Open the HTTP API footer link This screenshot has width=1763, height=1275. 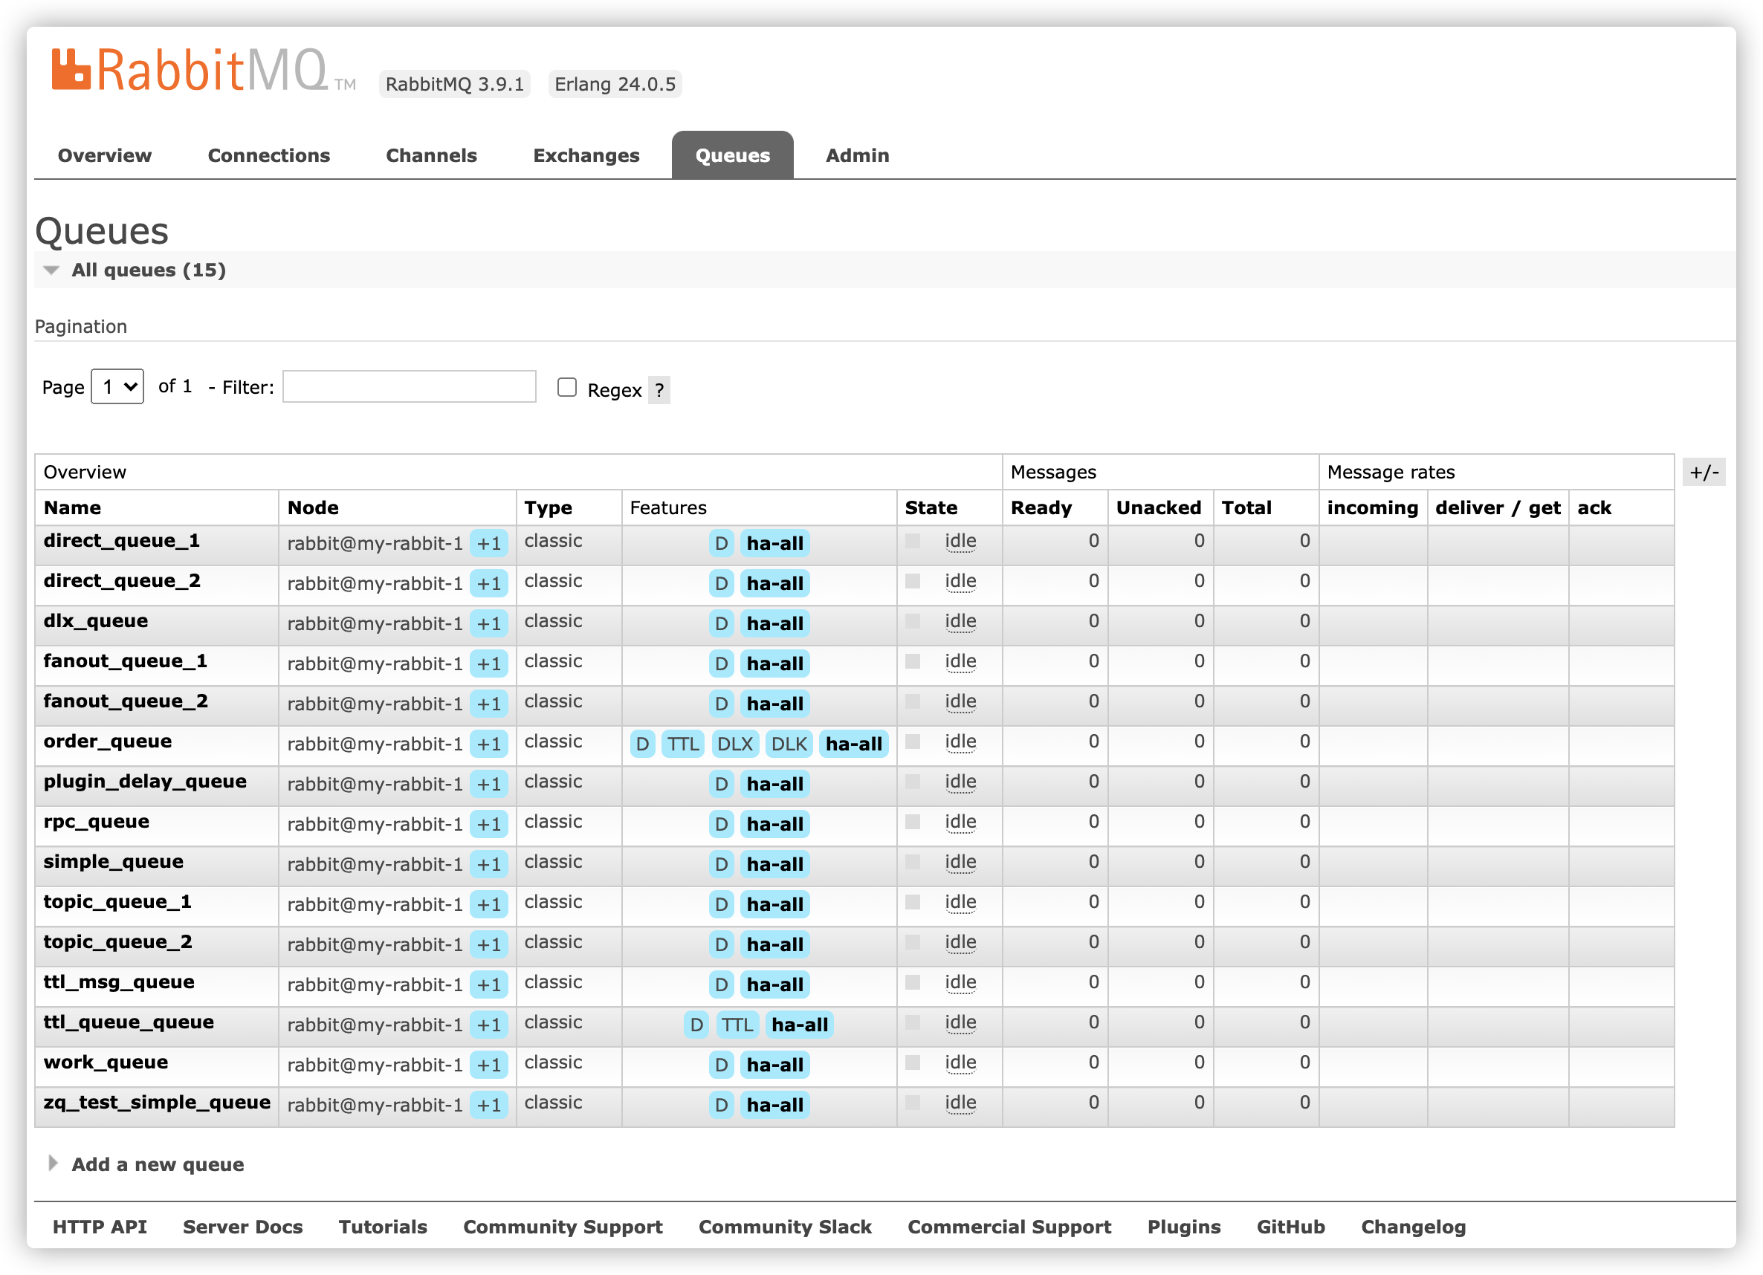click(100, 1227)
